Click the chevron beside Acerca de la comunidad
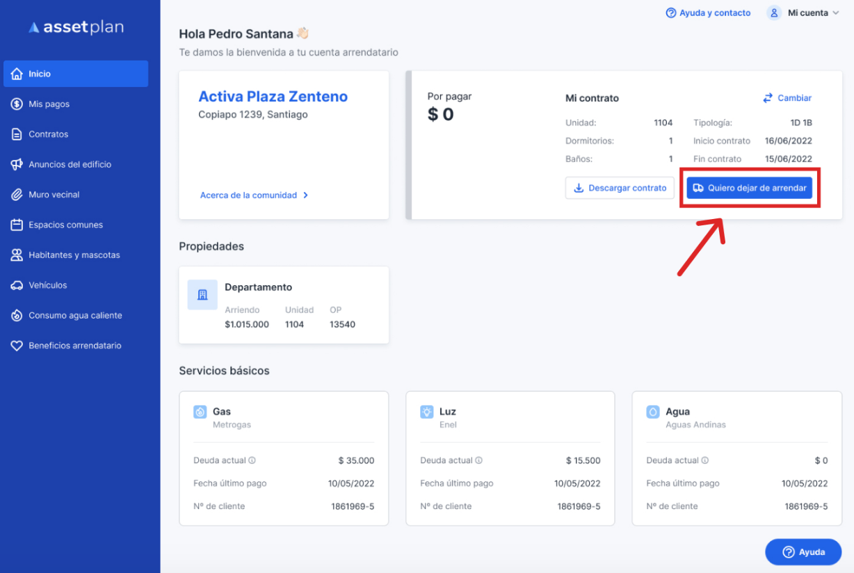The height and width of the screenshot is (573, 854). coord(305,195)
